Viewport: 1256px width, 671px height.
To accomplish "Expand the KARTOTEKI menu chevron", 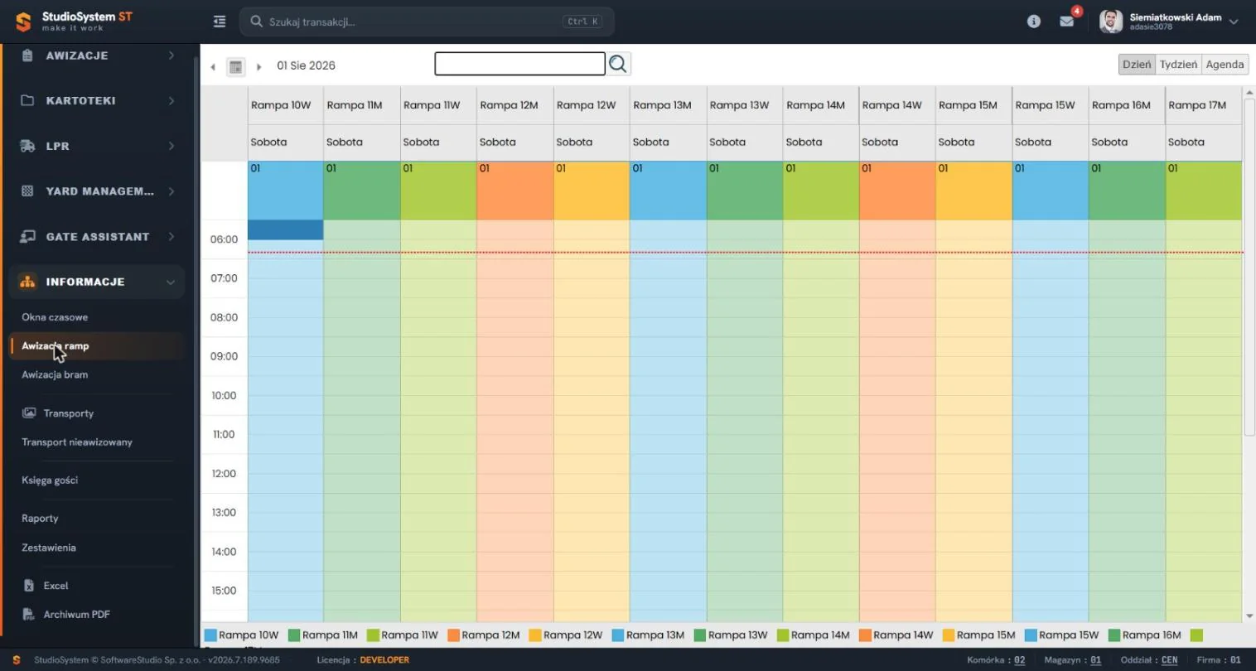I will [x=171, y=100].
